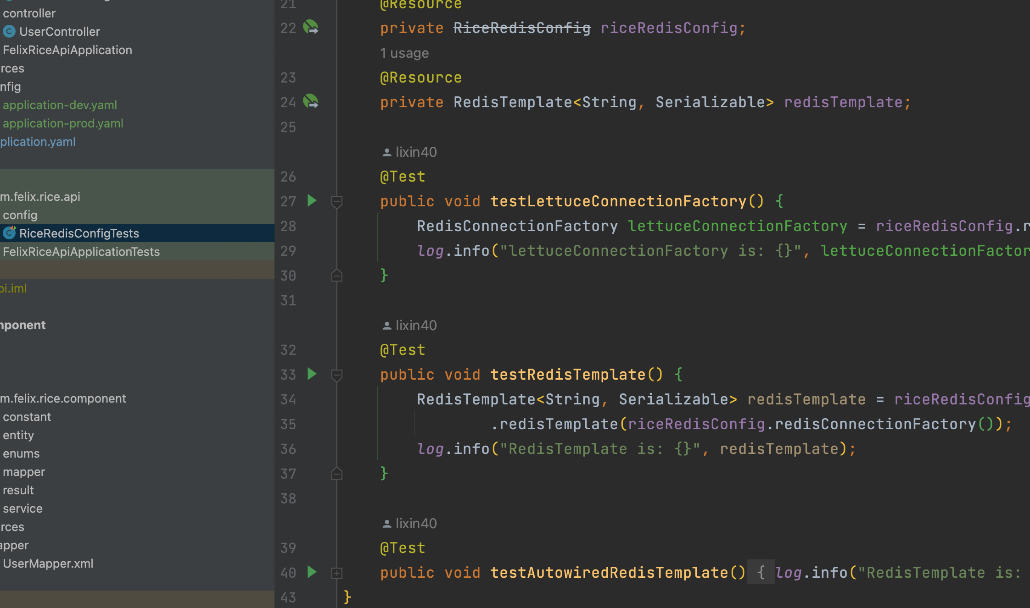Expand folded testAutowiredRedisTemplate method at line 40
1030x608 pixels.
(x=337, y=573)
